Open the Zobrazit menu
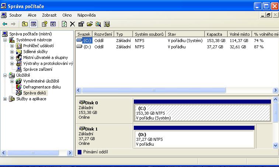279x167 pixels. (x=49, y=15)
